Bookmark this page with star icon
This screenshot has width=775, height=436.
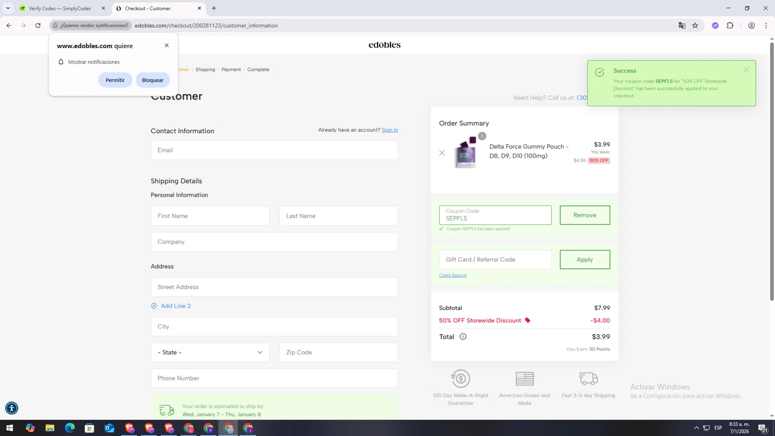695,25
